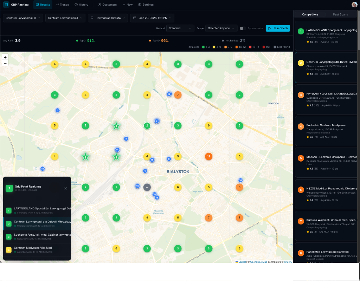360x281 pixels.
Task: Click the New menu item
Action: click(x=127, y=5)
